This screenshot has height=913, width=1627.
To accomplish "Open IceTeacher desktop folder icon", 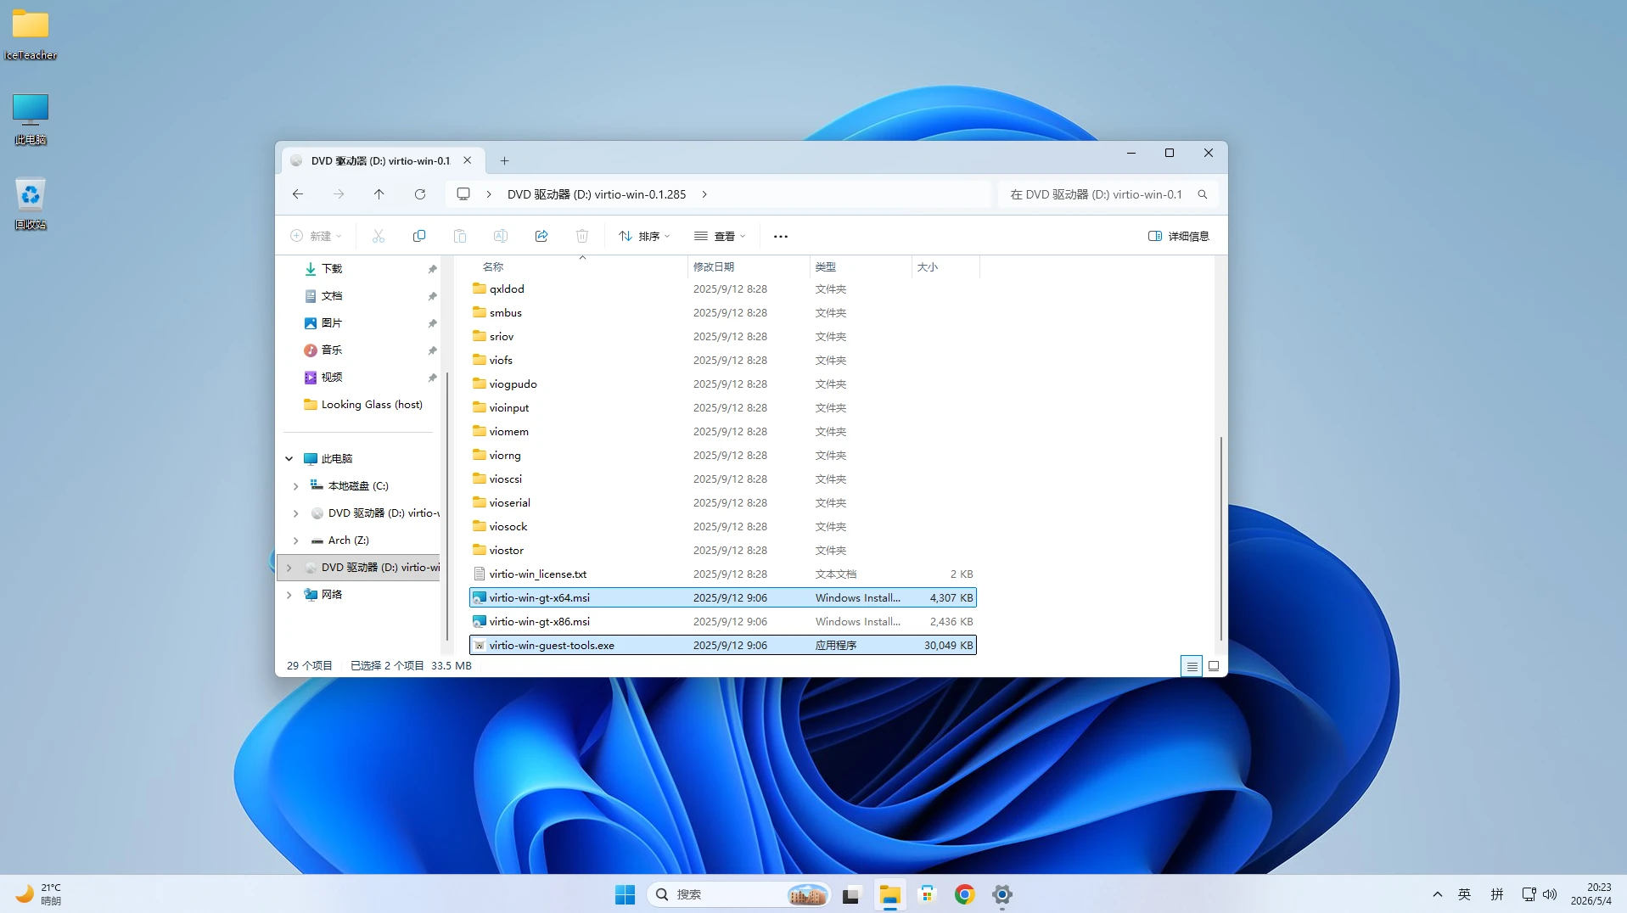I will click(x=31, y=34).
